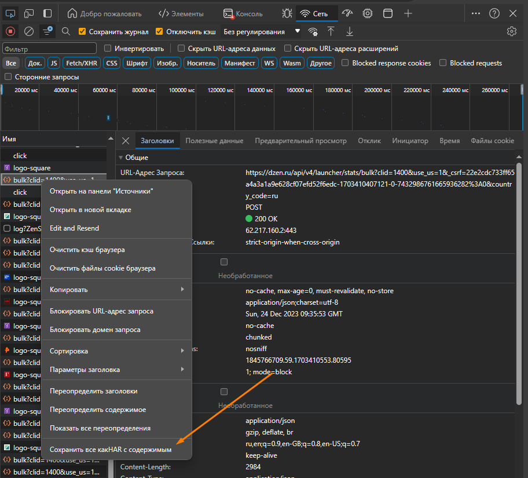Screen dimensions: 528x478
Task: Activate the inspect element picker icon
Action: [x=10, y=13]
